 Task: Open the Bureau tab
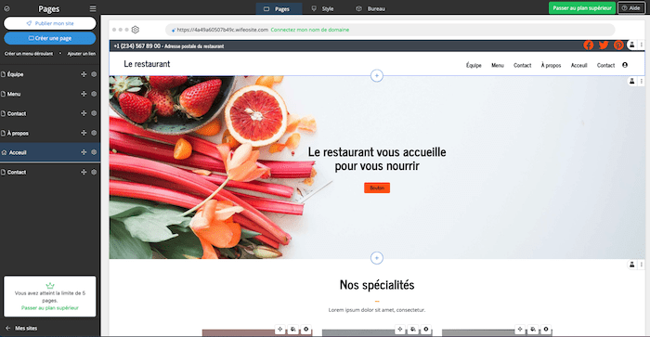coord(371,8)
